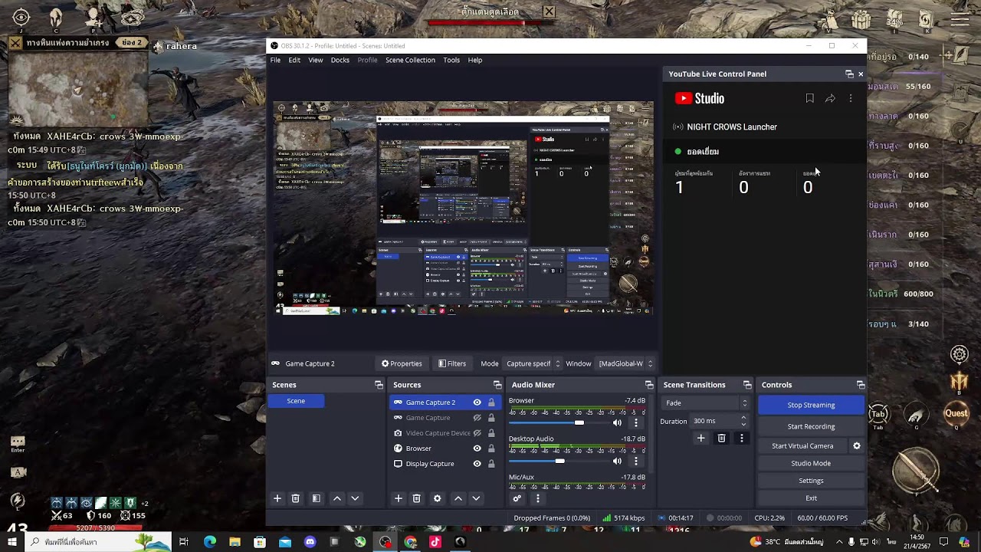Unlock Game Capture 2 source lock
This screenshot has height=552, width=981.
click(491, 402)
